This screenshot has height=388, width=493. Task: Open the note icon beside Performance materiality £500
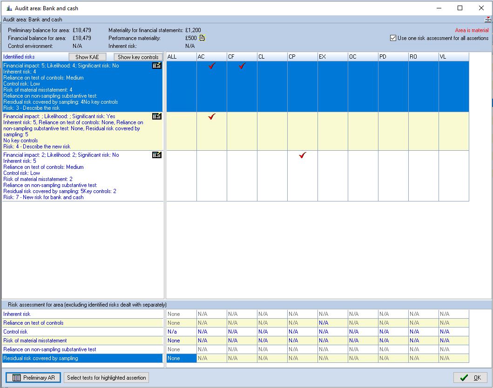click(x=202, y=38)
